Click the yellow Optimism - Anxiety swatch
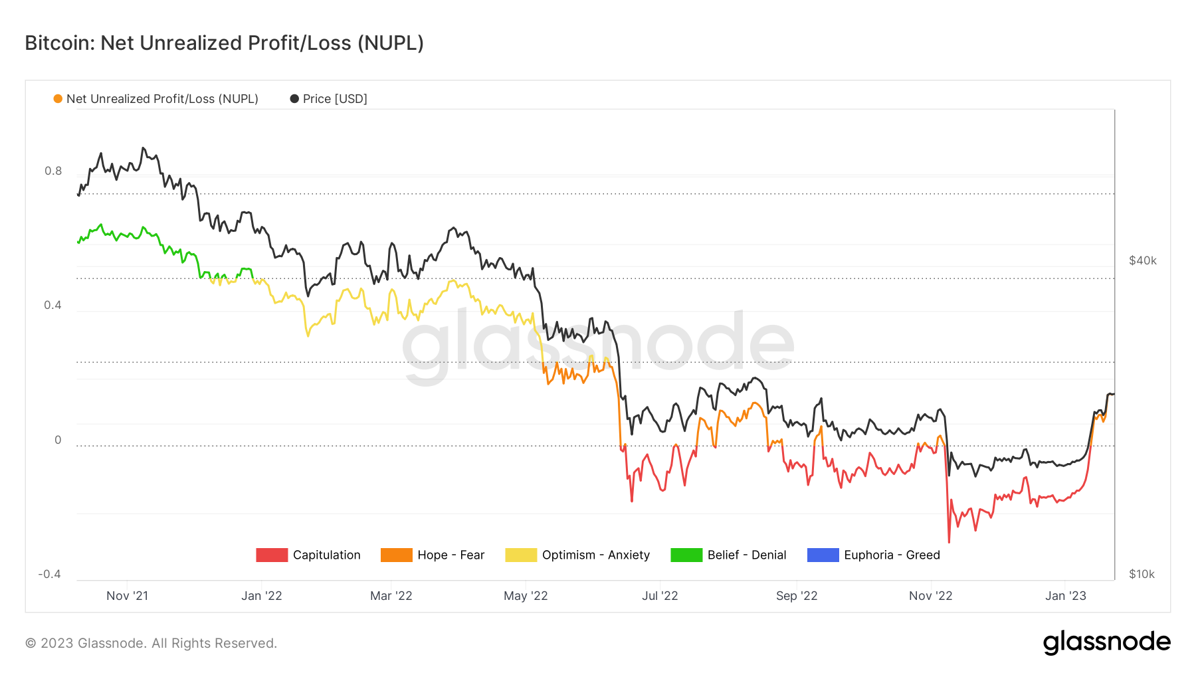The height and width of the screenshot is (673, 1196). pos(521,555)
